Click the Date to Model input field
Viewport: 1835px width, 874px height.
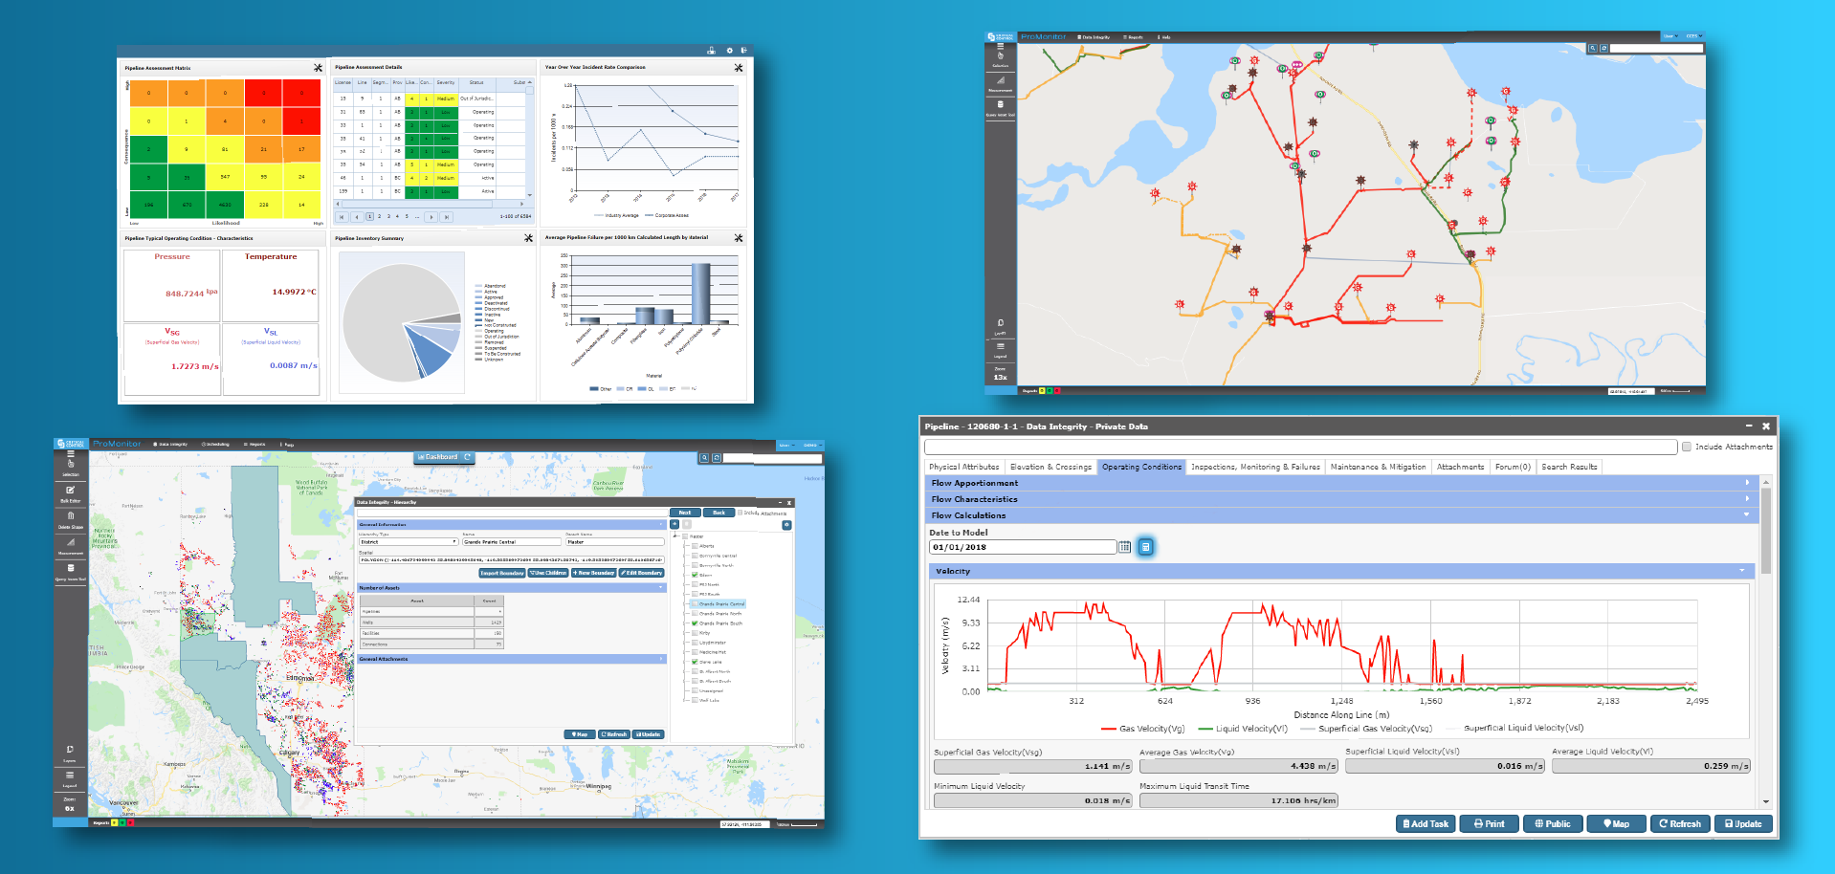coord(1023,547)
